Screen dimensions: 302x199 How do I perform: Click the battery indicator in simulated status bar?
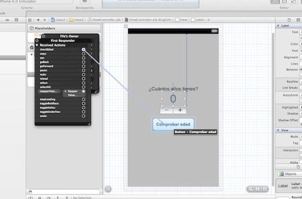coord(214,31)
